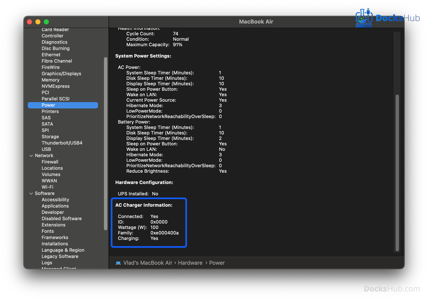Minimize the window with yellow button
Viewport: 428px width, 300px height.
tap(38, 22)
